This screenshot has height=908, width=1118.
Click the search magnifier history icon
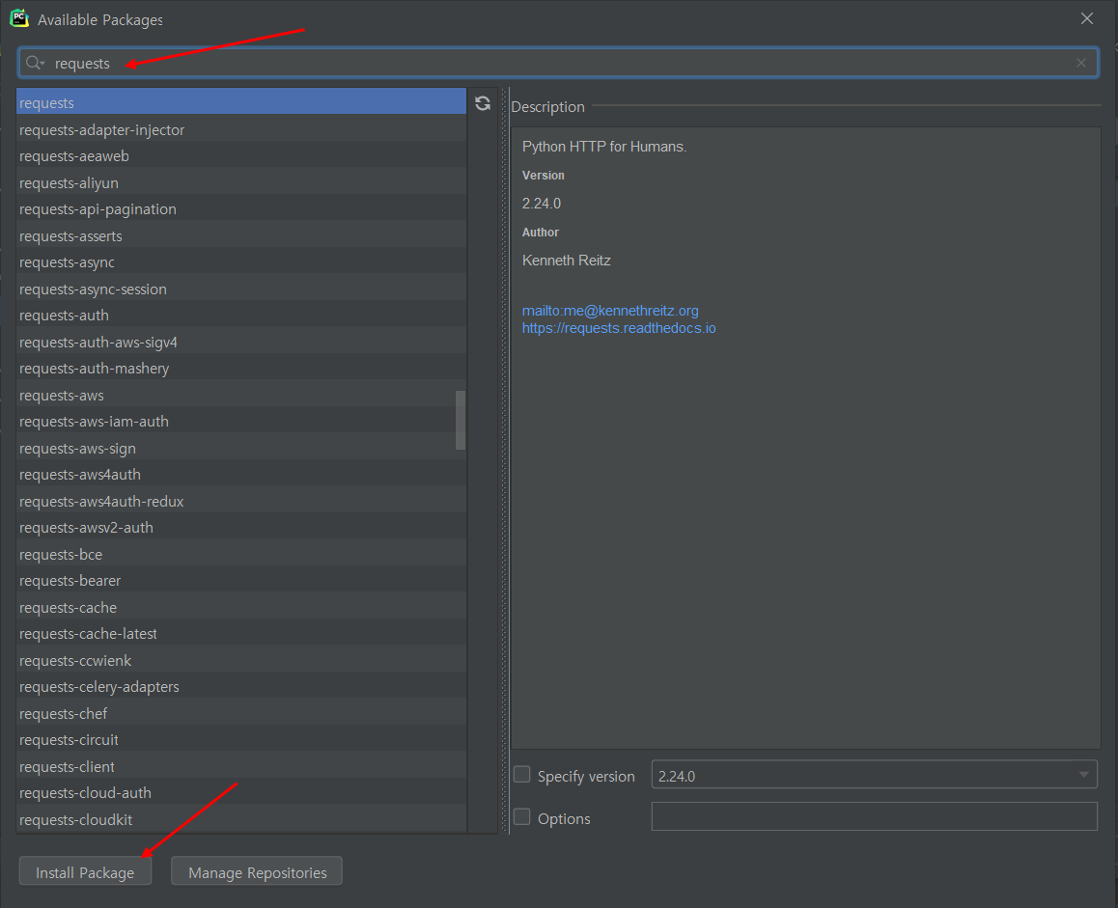(35, 64)
